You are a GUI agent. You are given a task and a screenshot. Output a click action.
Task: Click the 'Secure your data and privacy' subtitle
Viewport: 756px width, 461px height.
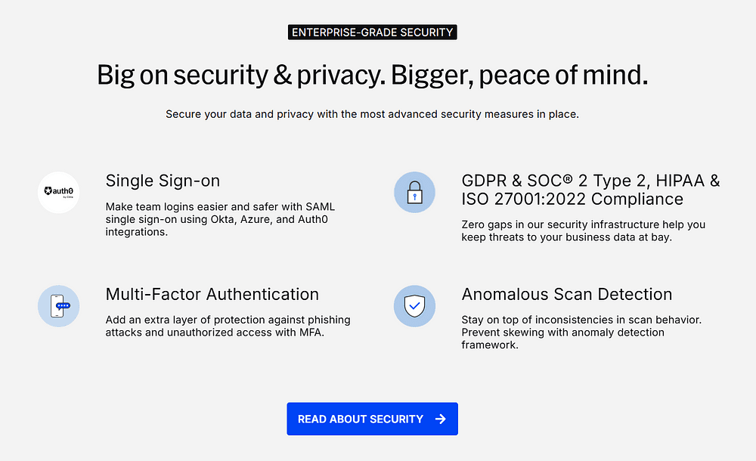point(372,114)
